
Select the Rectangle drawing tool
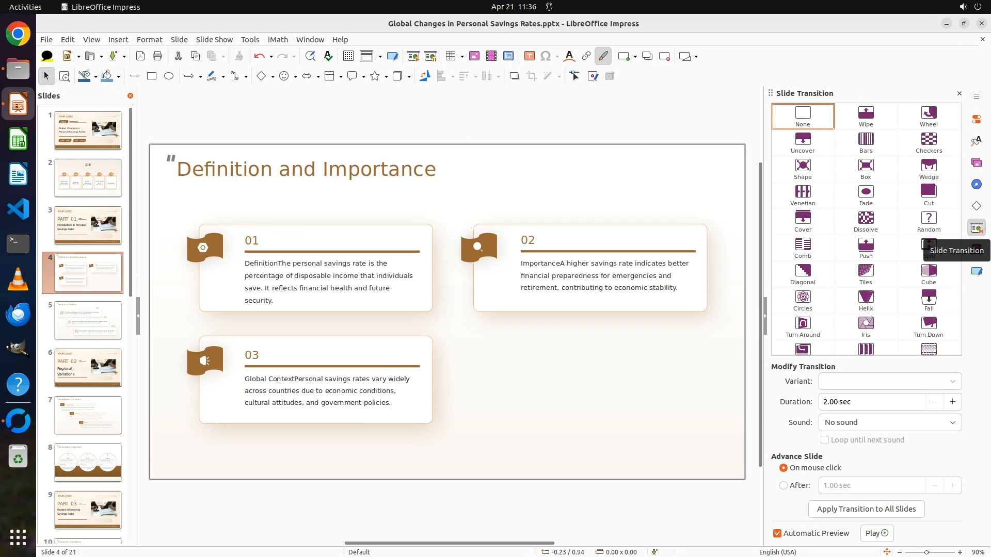coord(152,76)
